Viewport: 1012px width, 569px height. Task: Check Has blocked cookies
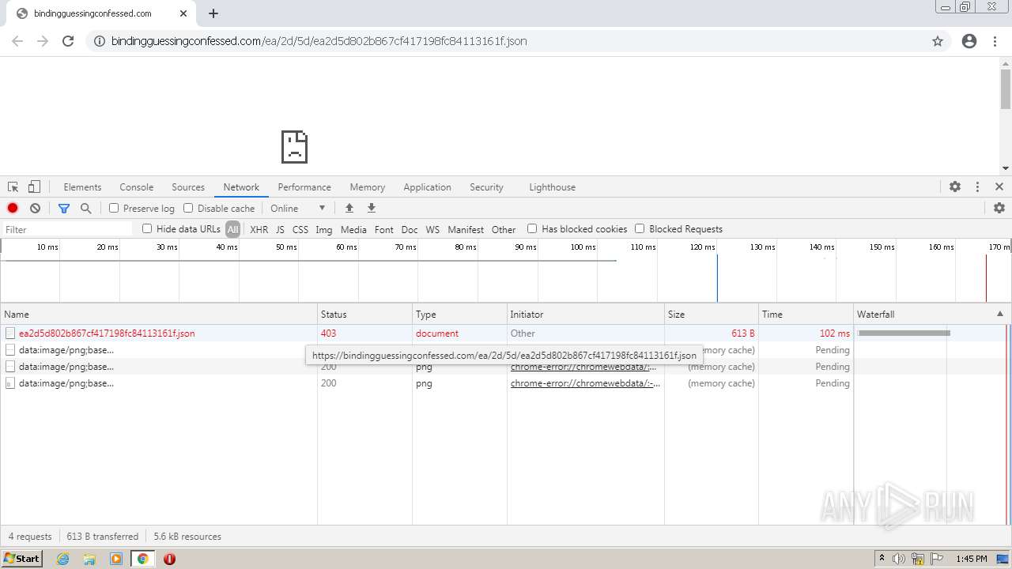pos(532,229)
